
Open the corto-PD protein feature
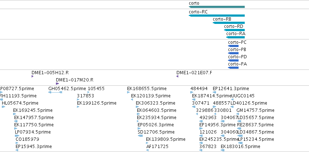(x=233, y=60)
